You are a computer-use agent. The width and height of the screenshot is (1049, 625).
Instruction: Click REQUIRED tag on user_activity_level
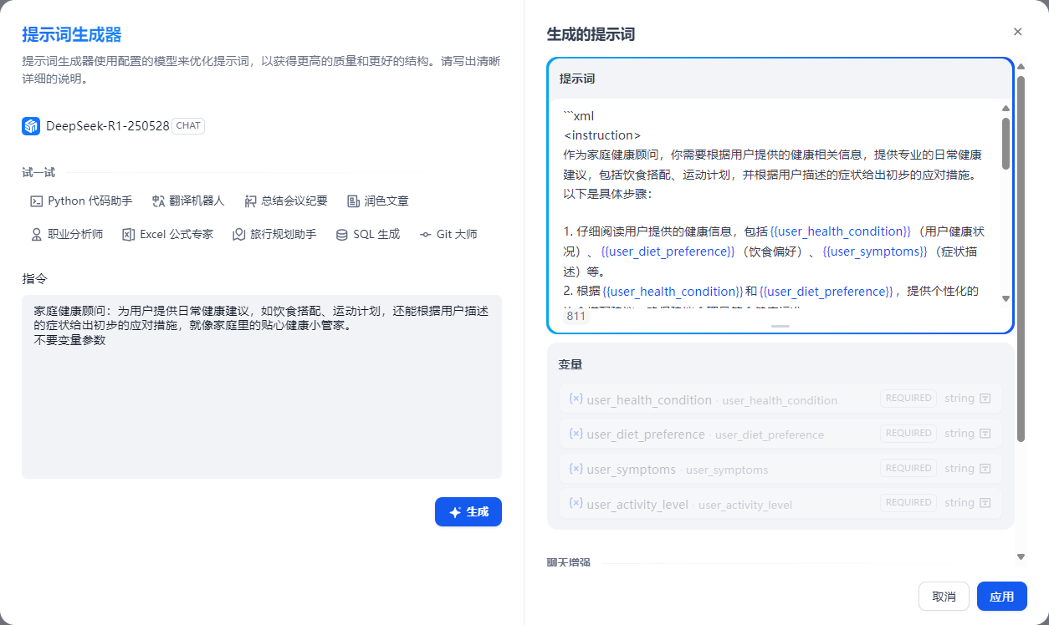[908, 503]
